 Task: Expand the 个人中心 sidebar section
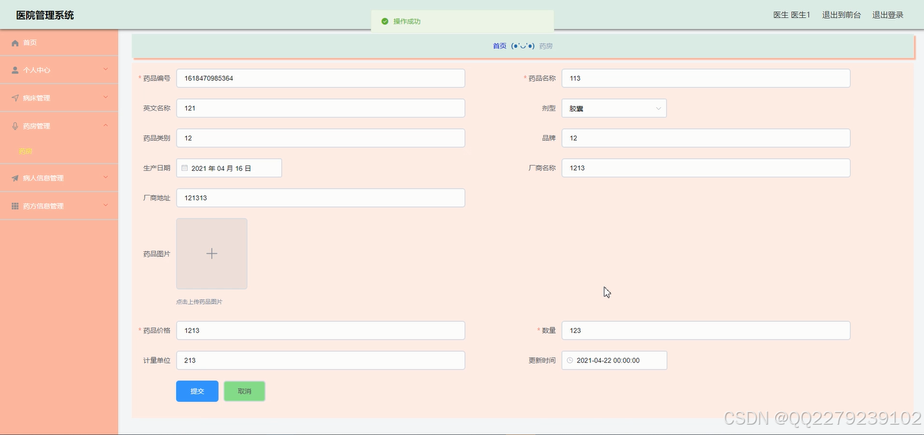click(58, 69)
